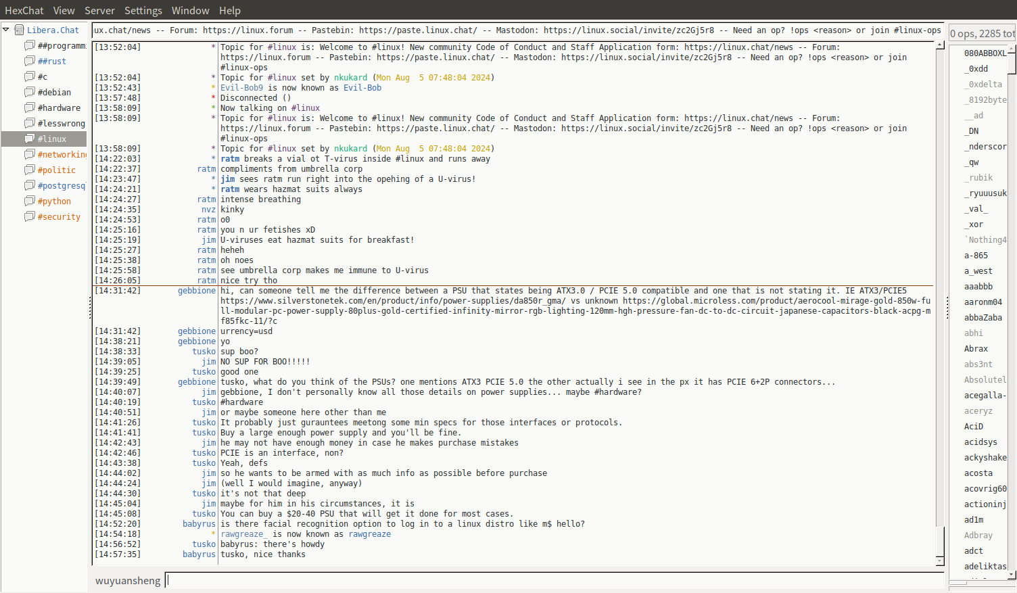Open the Server menu
The width and height of the screenshot is (1017, 593).
pyautogui.click(x=99, y=11)
